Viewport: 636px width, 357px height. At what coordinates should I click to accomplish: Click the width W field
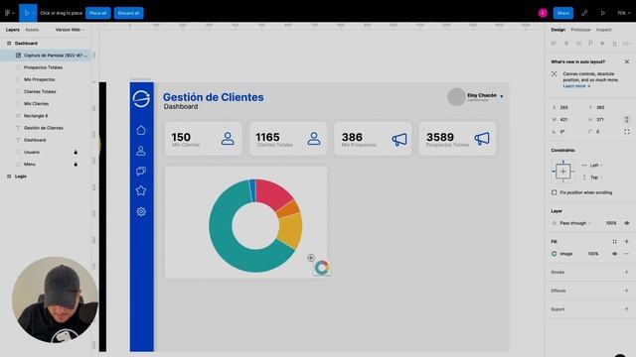(564, 120)
